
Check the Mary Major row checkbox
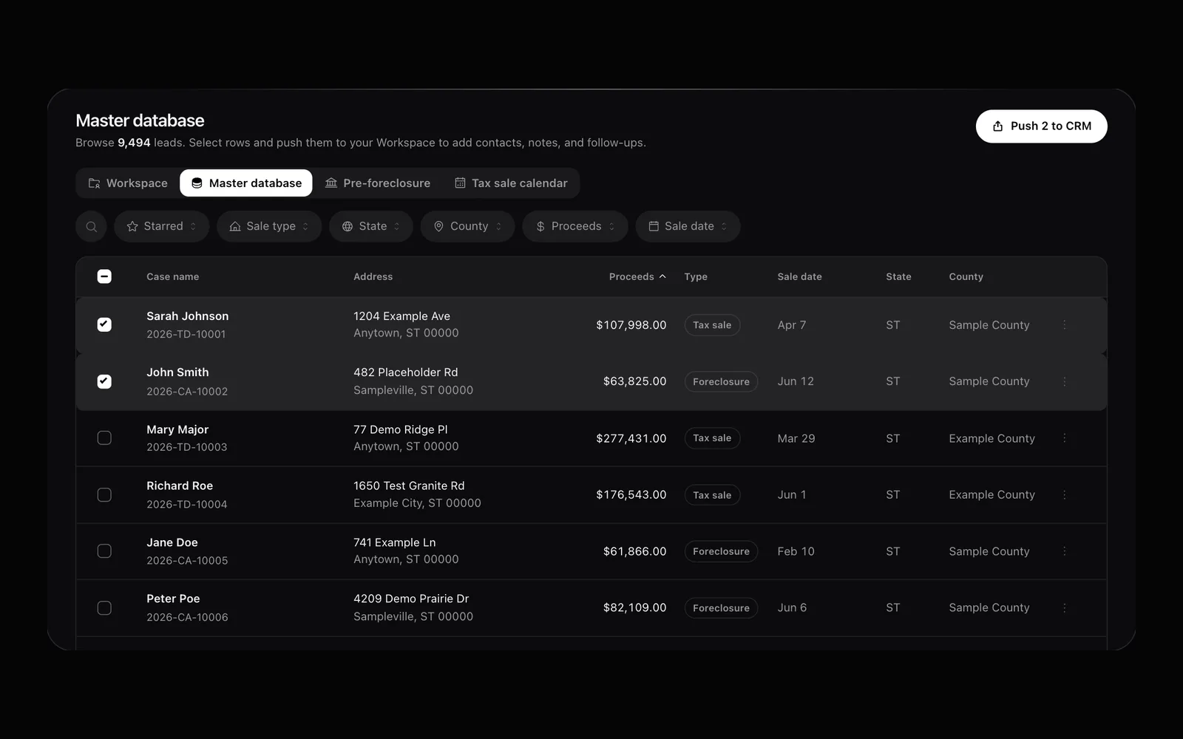[x=104, y=438]
